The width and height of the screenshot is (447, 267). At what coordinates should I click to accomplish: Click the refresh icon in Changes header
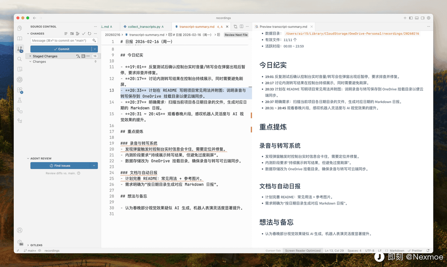(89, 33)
